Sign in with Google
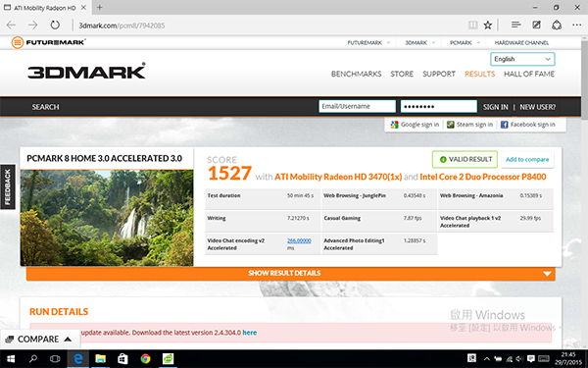This screenshot has height=368, width=588. pyautogui.click(x=415, y=125)
